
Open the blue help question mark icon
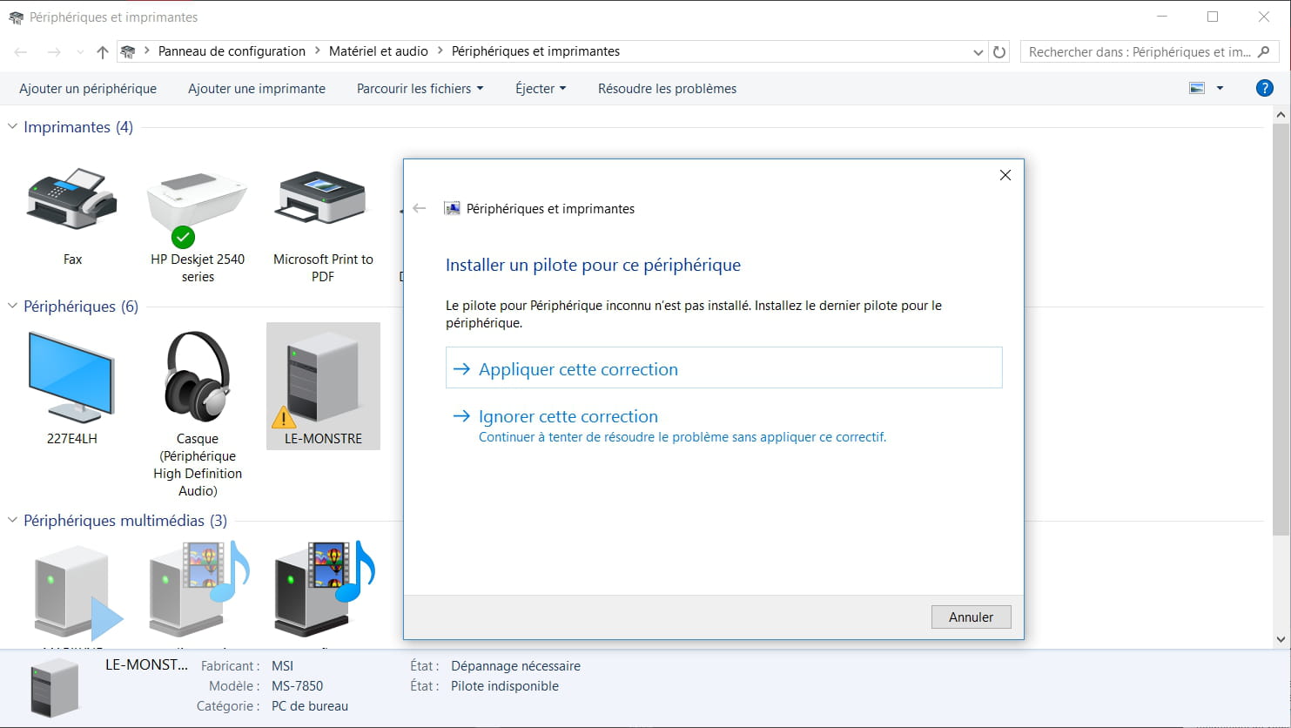[x=1264, y=88]
